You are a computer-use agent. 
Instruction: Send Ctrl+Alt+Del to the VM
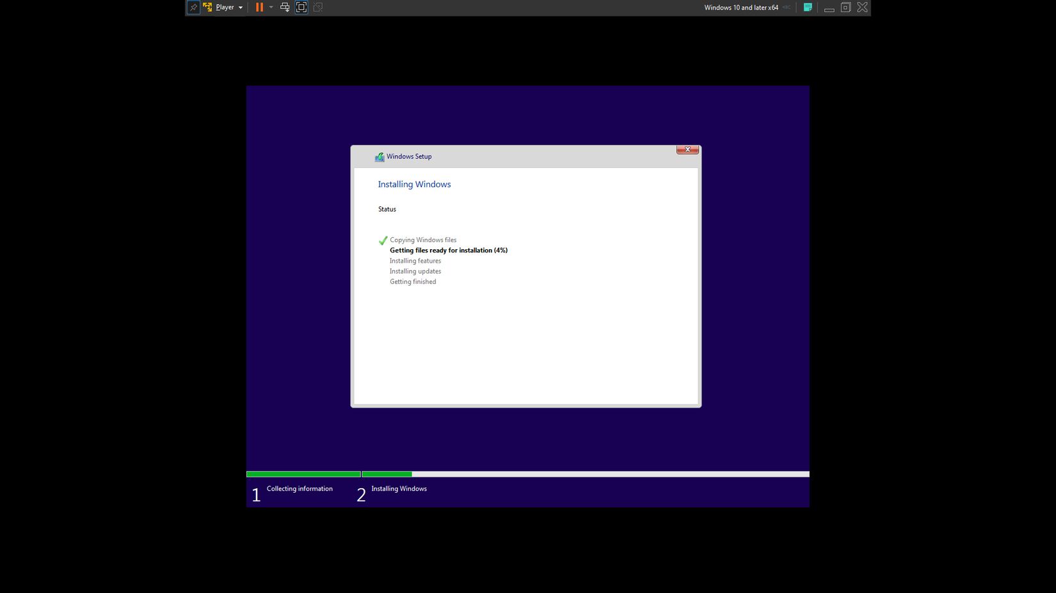[x=285, y=8]
